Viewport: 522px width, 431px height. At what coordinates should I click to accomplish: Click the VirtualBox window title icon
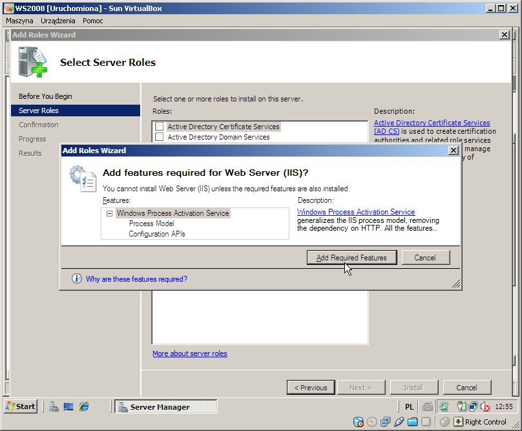click(9, 8)
